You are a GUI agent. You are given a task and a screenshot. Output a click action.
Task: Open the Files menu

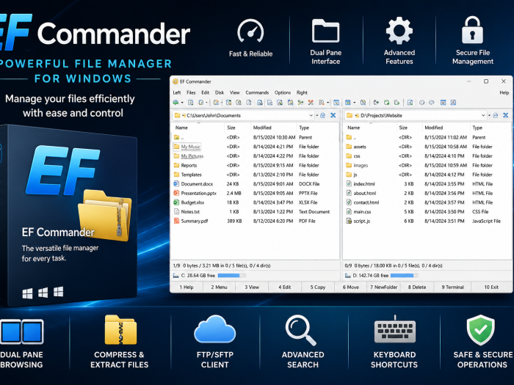click(x=191, y=92)
